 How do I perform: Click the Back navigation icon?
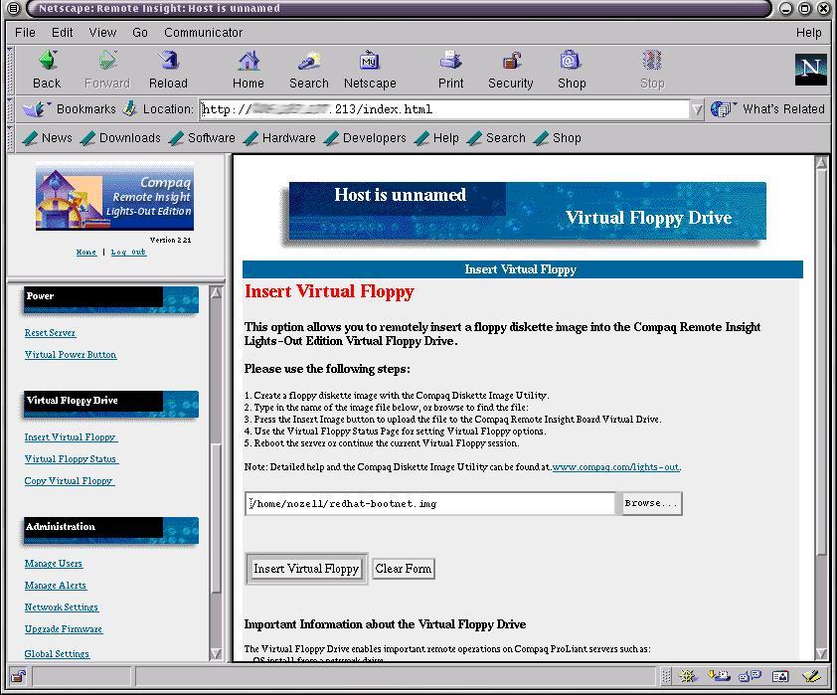point(46,68)
